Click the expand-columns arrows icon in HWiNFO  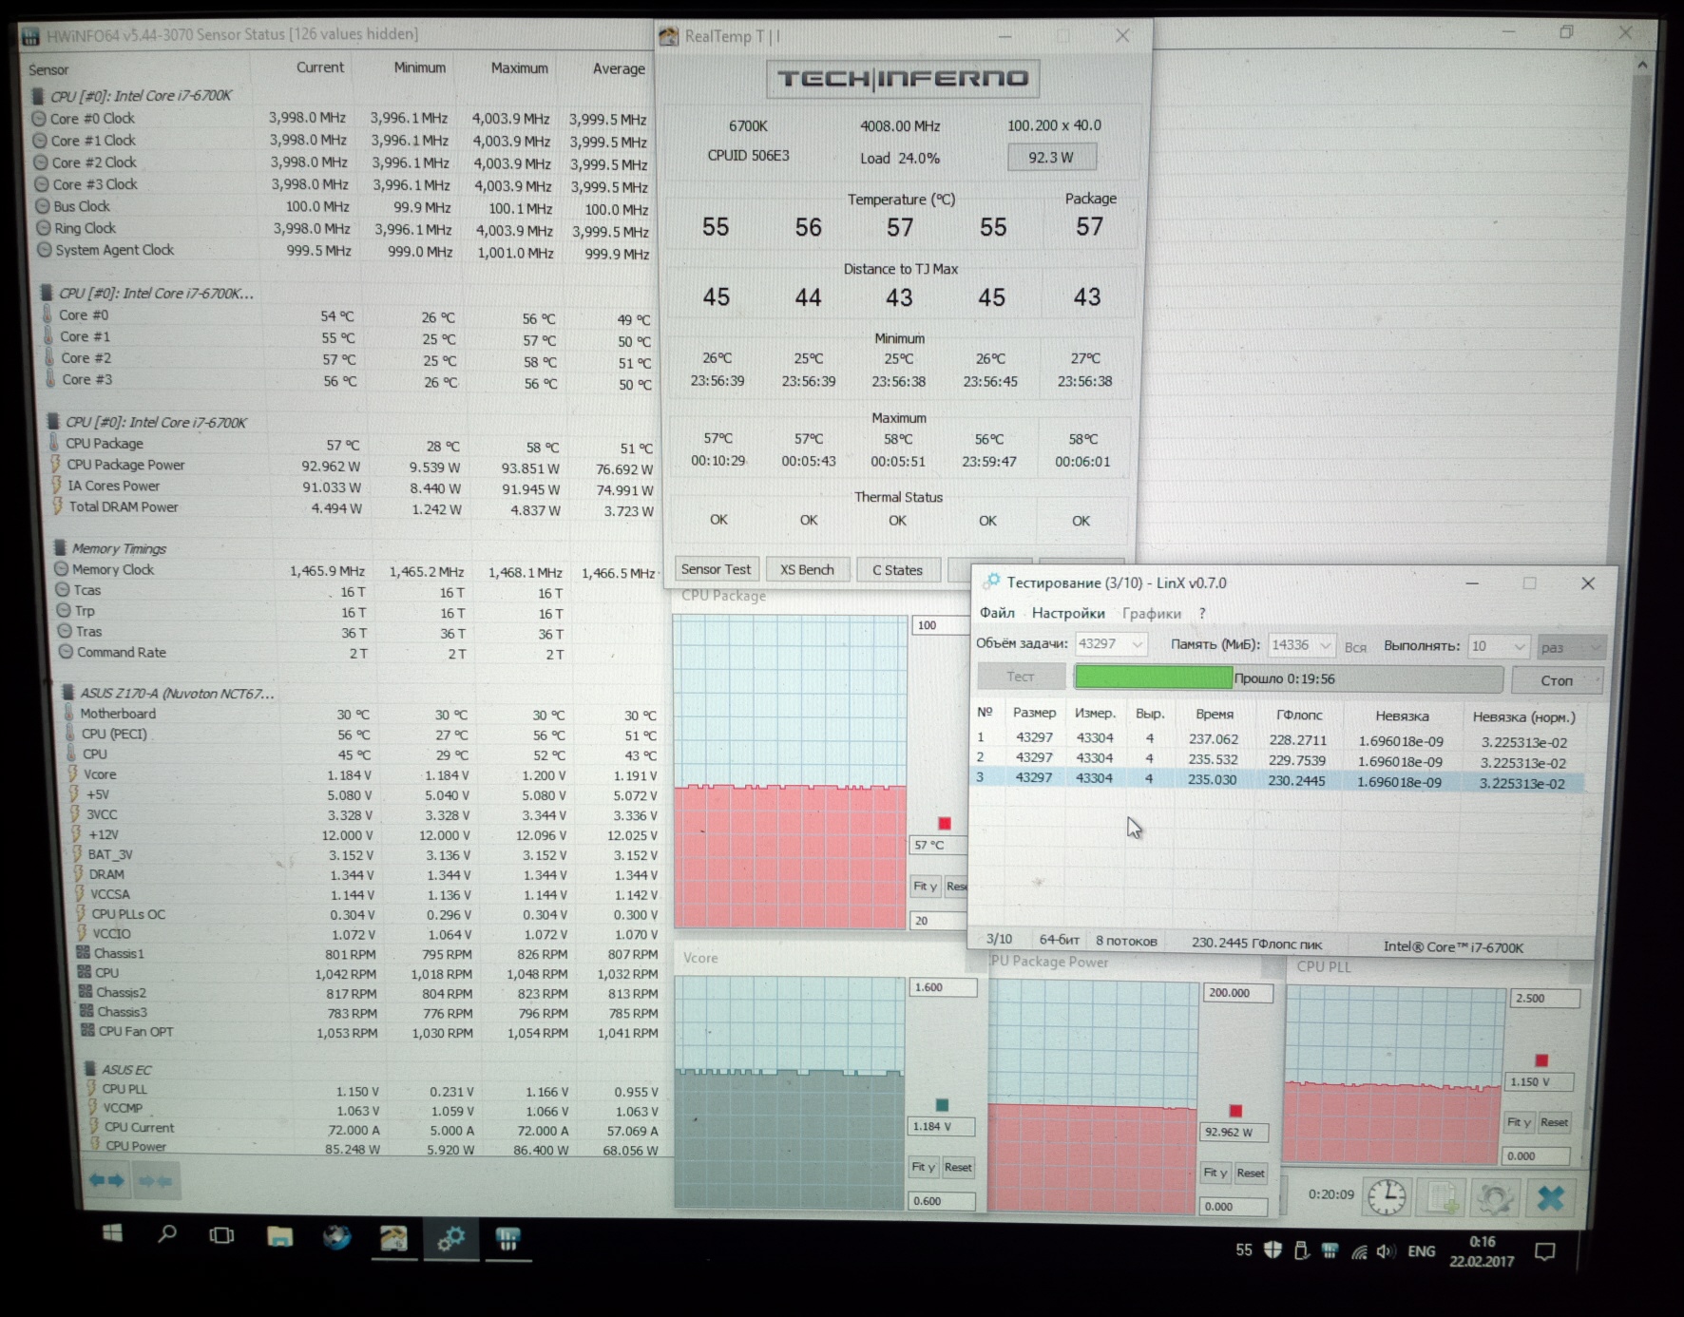(106, 1180)
